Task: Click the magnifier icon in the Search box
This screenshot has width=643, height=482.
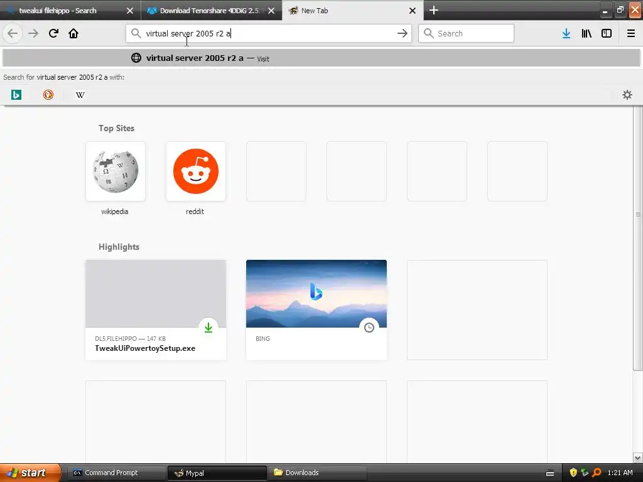Action: pos(428,33)
